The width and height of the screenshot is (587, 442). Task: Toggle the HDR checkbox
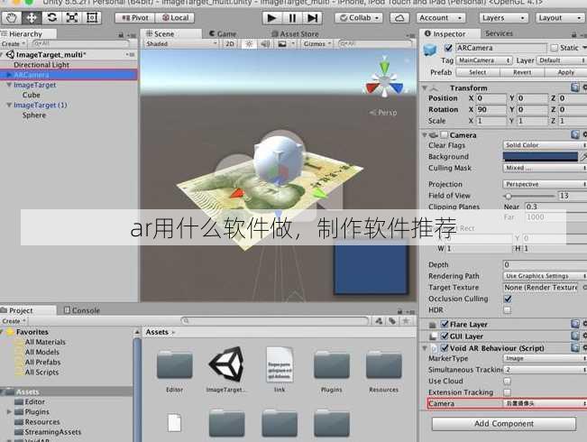pos(508,309)
